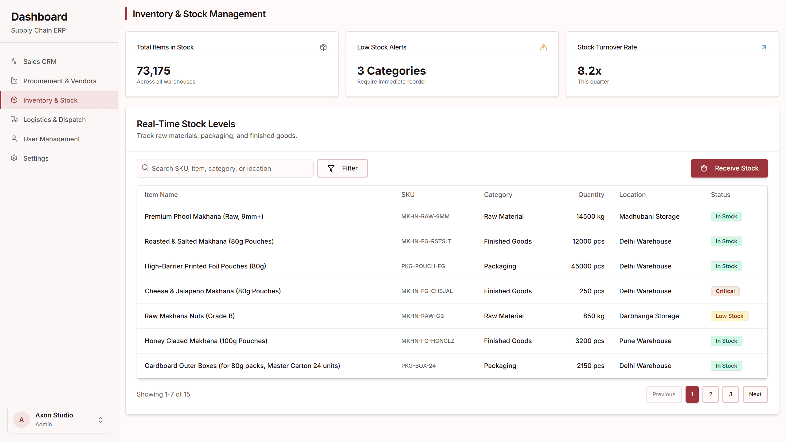Jump to page 2

[710, 394]
